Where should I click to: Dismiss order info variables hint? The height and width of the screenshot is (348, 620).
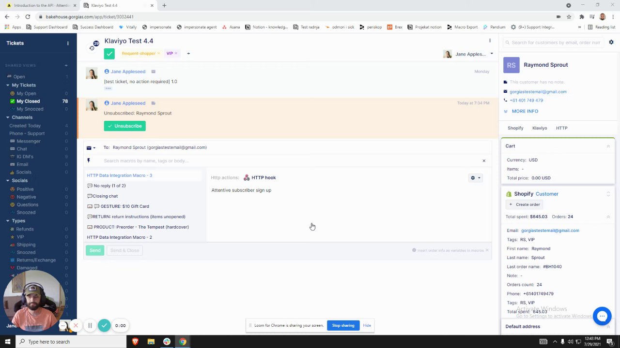coord(487,250)
